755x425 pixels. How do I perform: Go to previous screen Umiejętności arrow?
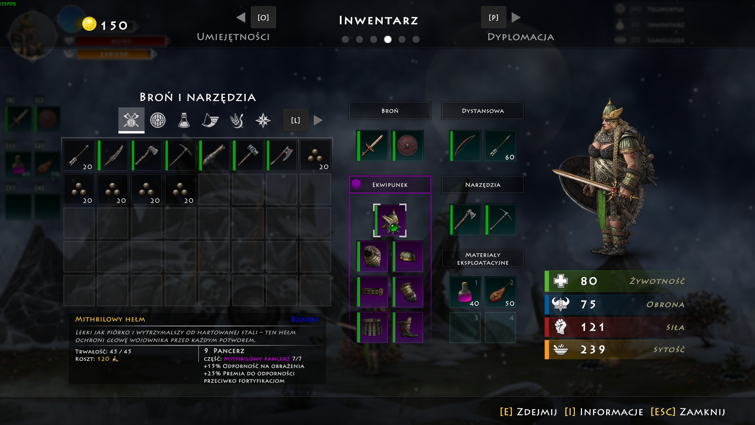point(241,17)
